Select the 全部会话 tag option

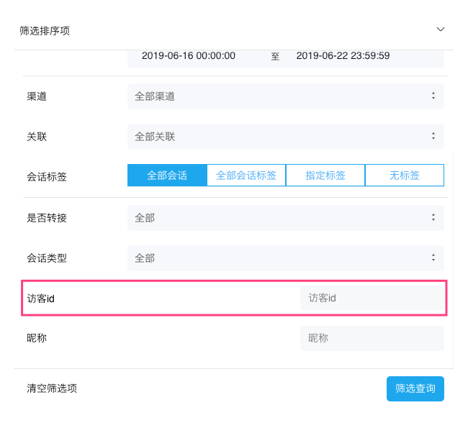[167, 176]
